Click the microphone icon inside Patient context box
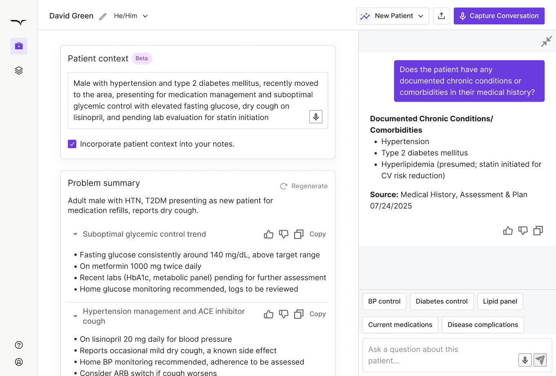556x376 pixels. pyautogui.click(x=316, y=117)
